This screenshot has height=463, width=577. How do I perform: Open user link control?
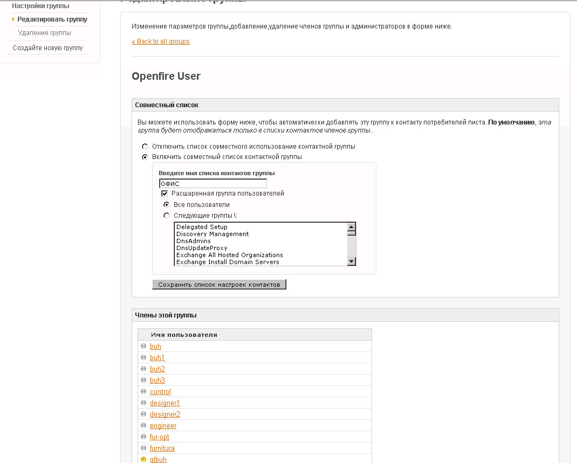[x=160, y=392]
